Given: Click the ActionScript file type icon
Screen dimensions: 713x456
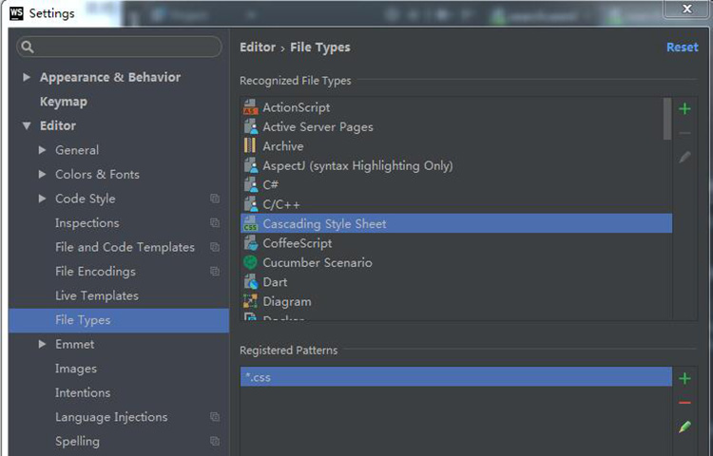Looking at the screenshot, I should [251, 107].
